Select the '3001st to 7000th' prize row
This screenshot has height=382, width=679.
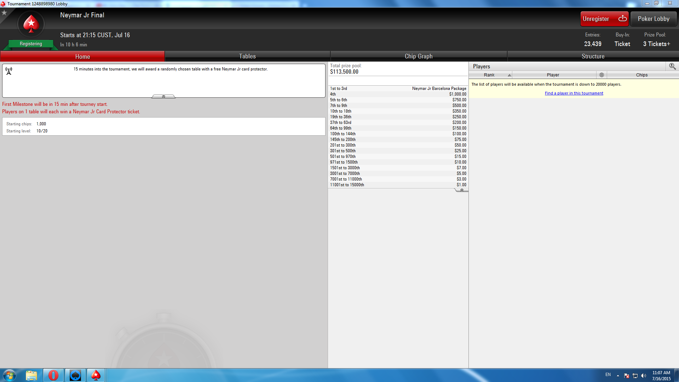pyautogui.click(x=398, y=173)
